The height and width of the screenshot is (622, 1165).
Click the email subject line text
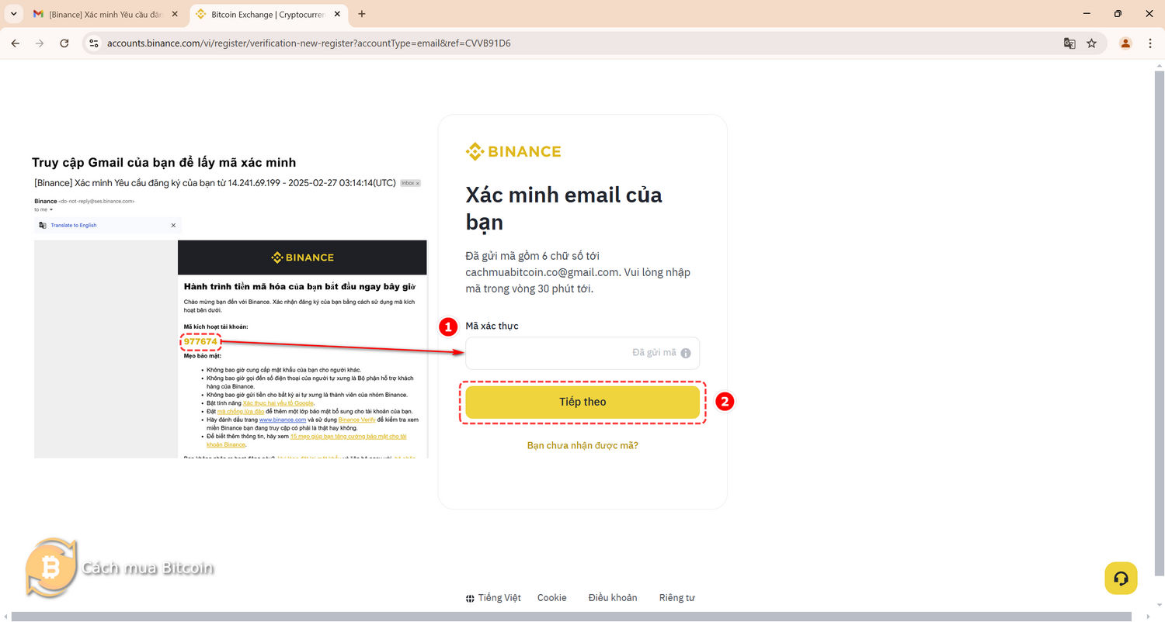coord(215,183)
